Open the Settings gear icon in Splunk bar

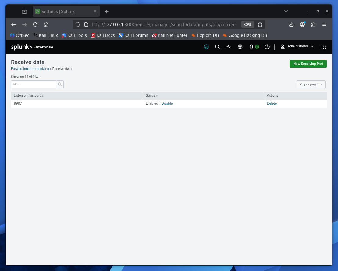(x=240, y=47)
